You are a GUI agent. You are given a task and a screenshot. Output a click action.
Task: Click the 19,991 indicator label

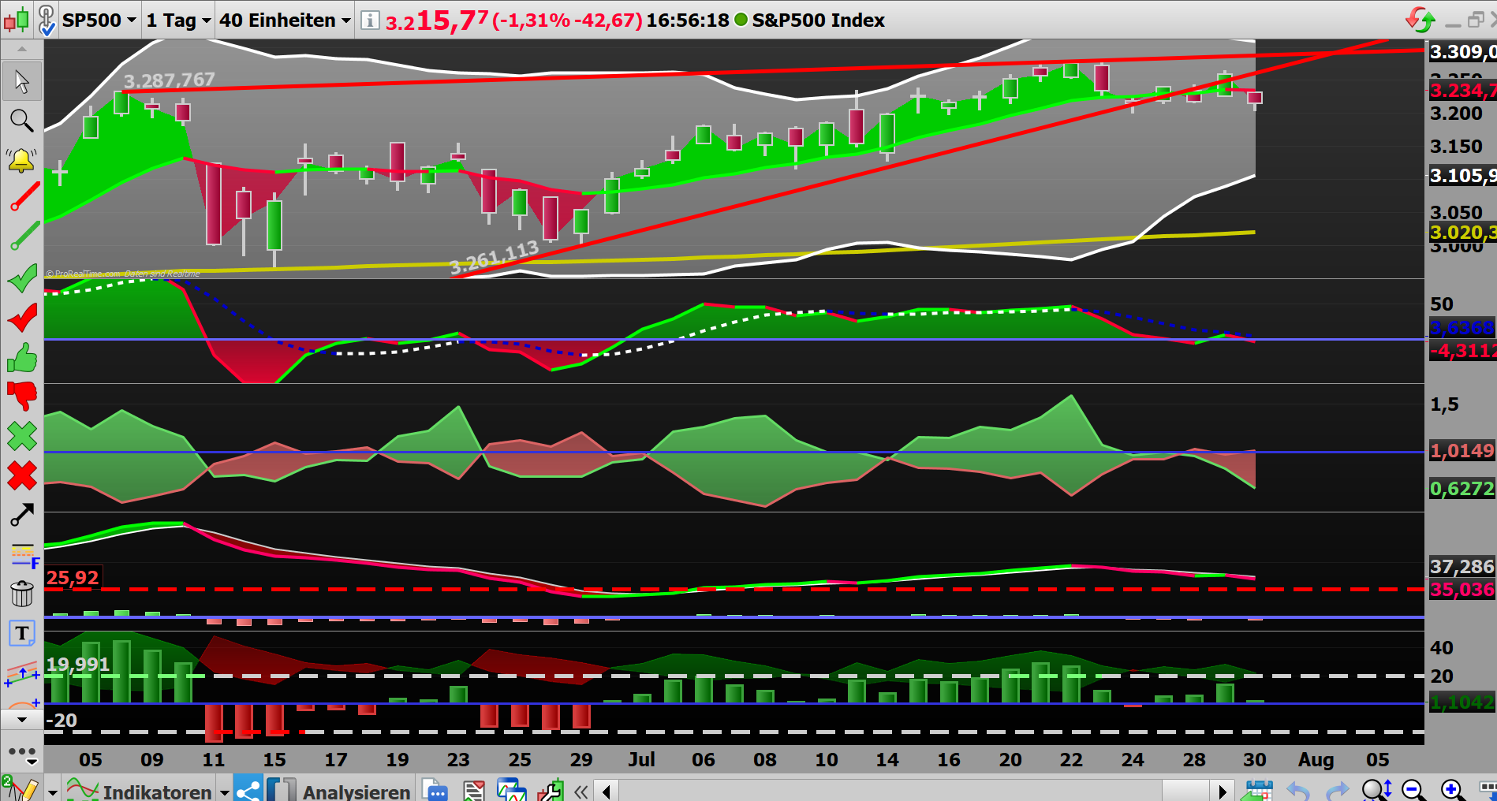[77, 665]
